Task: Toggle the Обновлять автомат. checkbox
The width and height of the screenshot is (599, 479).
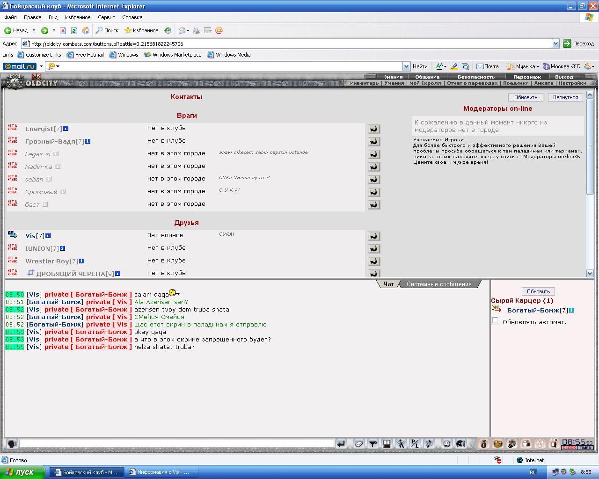Action: (496, 321)
